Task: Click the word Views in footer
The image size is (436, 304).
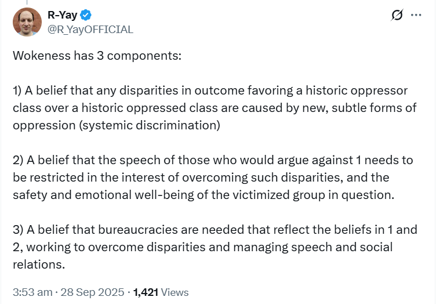Action: tap(176, 293)
